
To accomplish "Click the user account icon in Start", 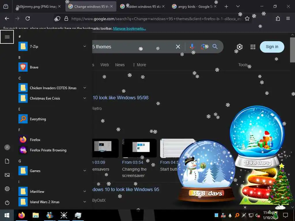I will [x=7, y=147].
